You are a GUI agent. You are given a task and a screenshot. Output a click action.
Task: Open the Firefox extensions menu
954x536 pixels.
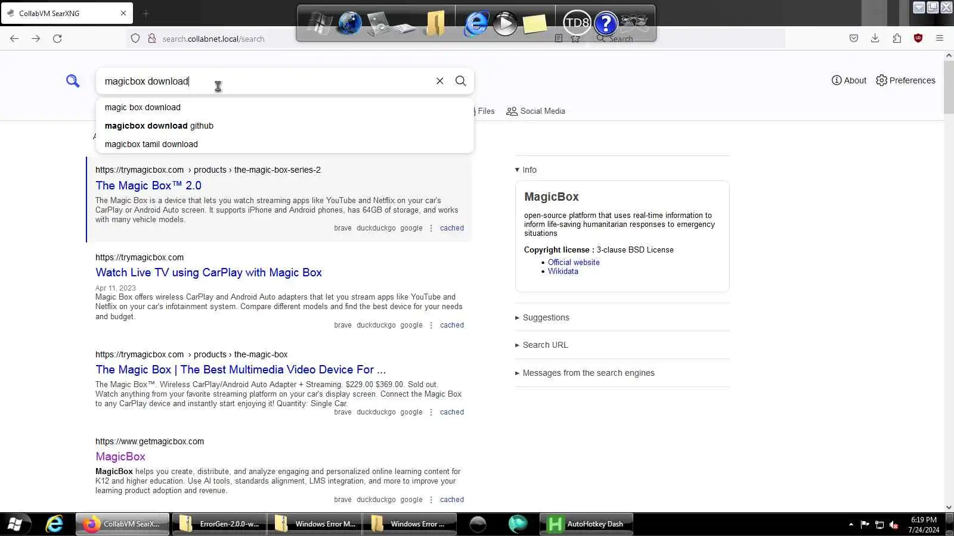tap(897, 39)
